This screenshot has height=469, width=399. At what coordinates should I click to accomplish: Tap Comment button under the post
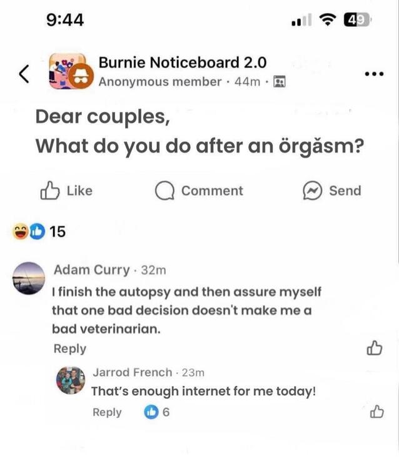(x=199, y=191)
